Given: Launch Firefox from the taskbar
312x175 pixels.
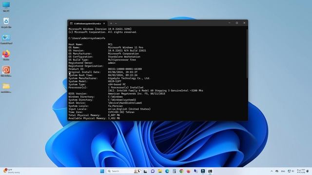Looking at the screenshot, I should (x=189, y=171).
